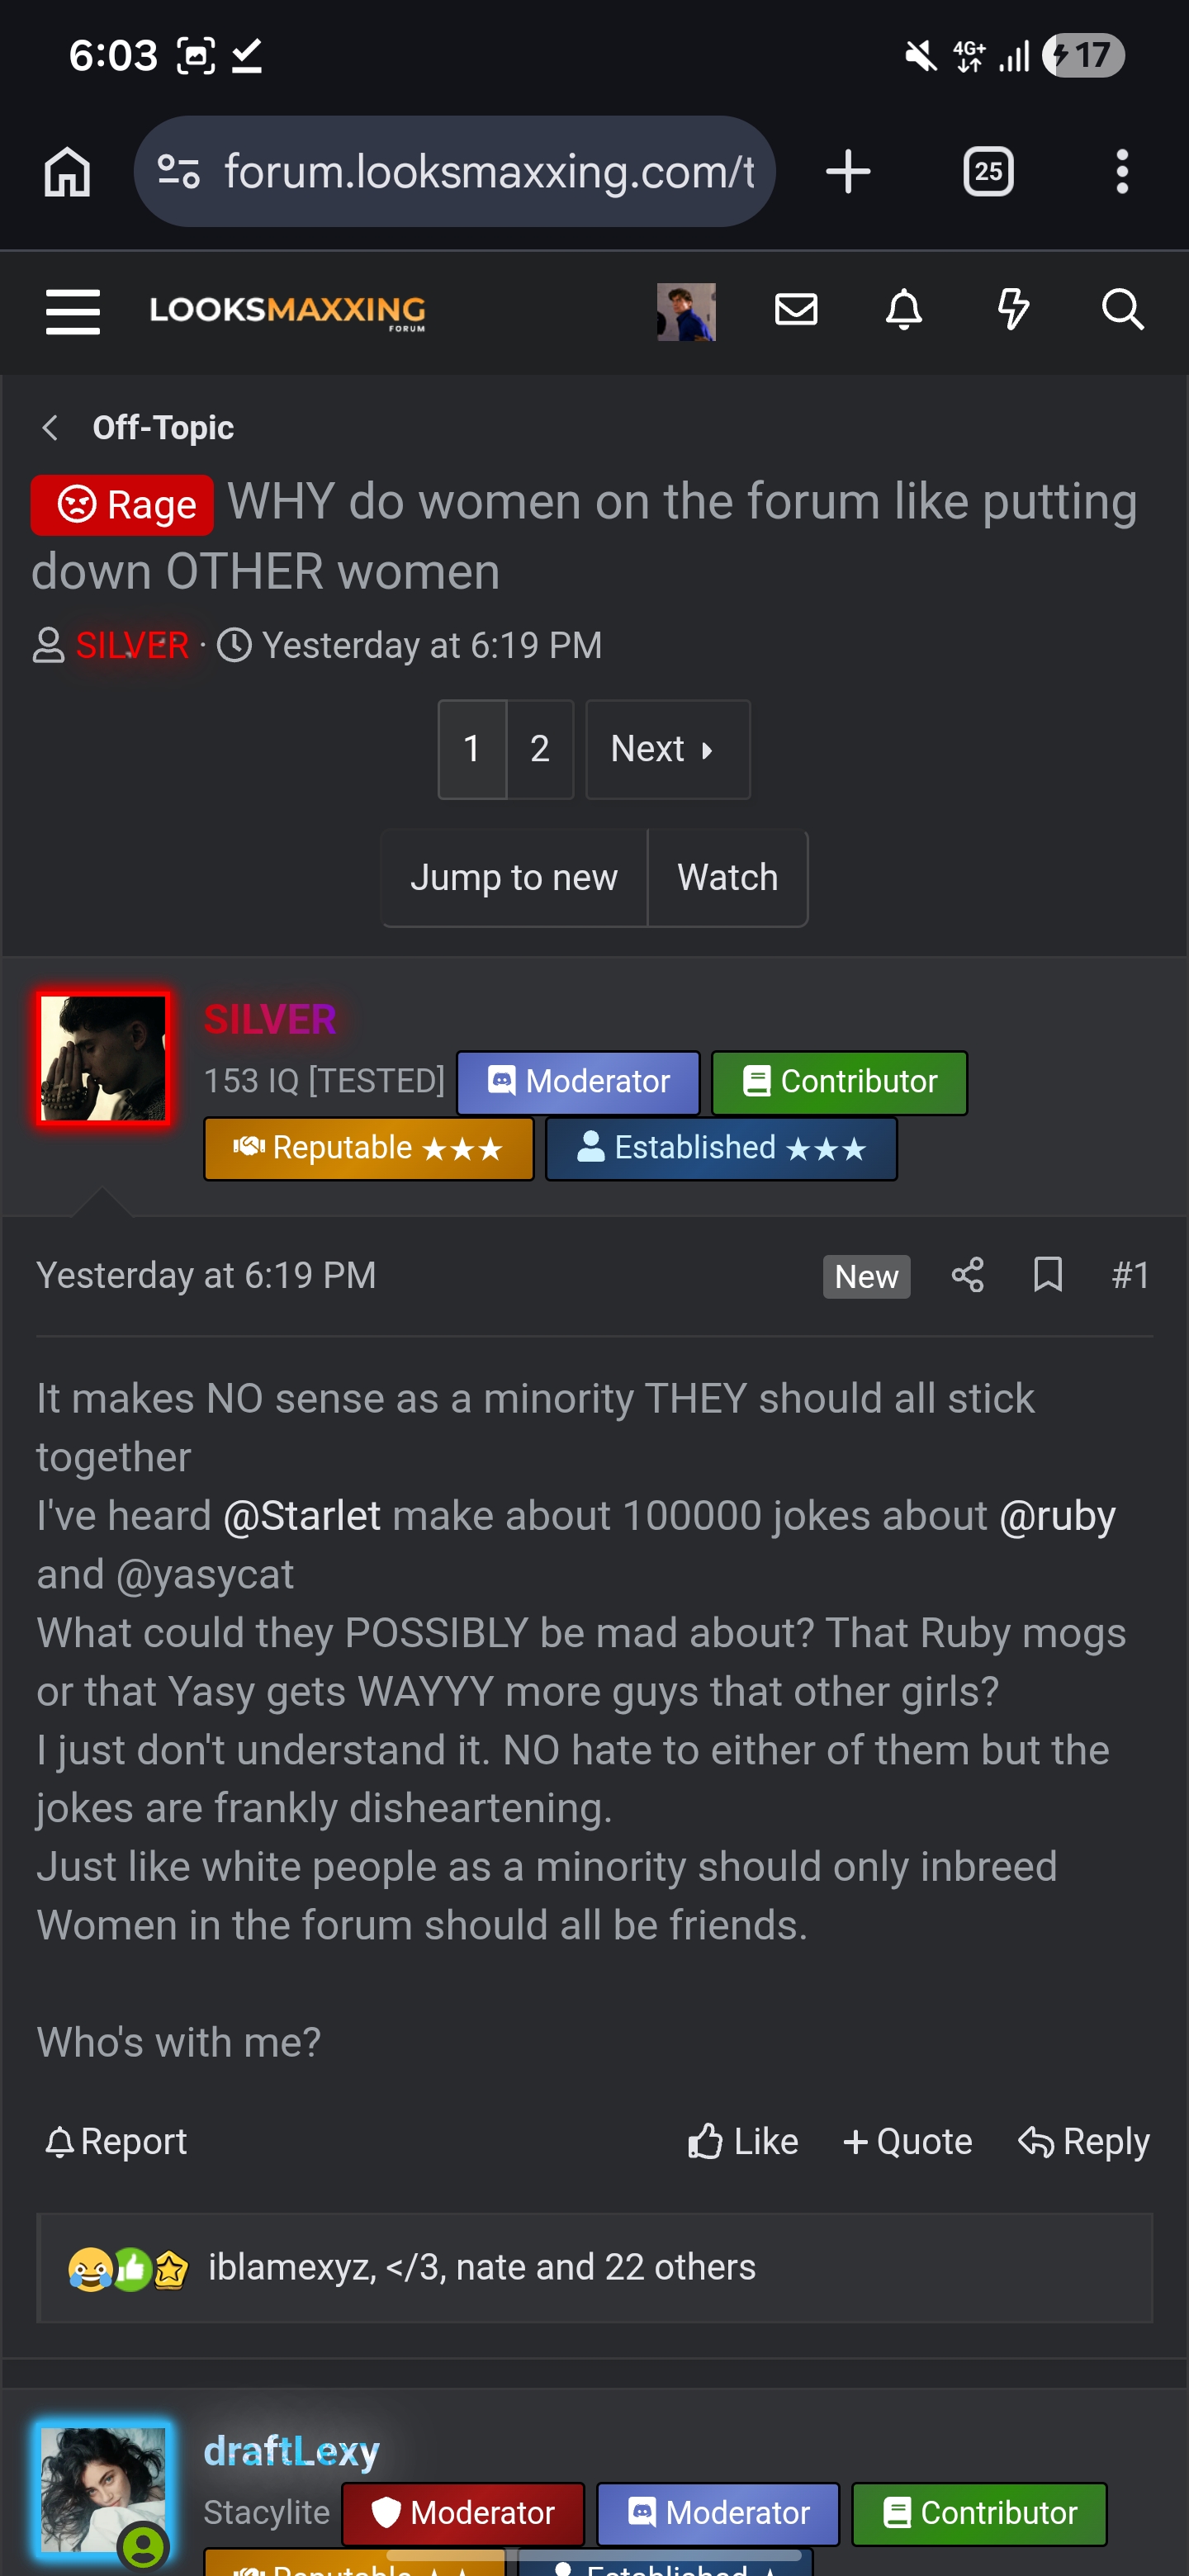Open browser home page icon

click(67, 171)
